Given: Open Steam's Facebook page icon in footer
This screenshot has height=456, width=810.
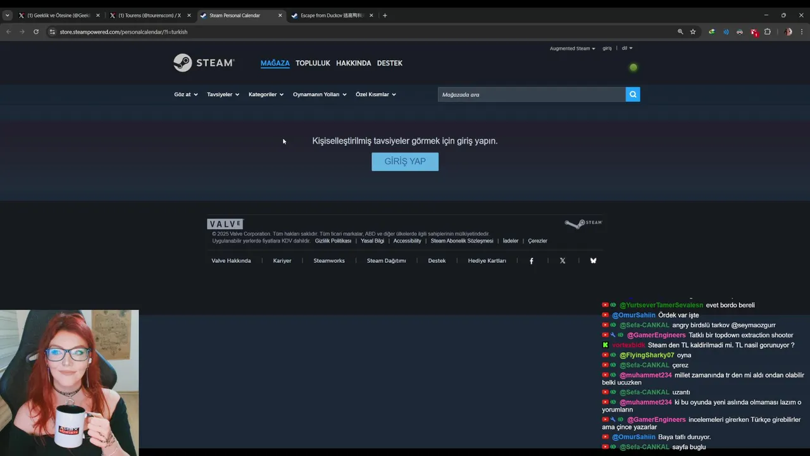Looking at the screenshot, I should point(531,261).
